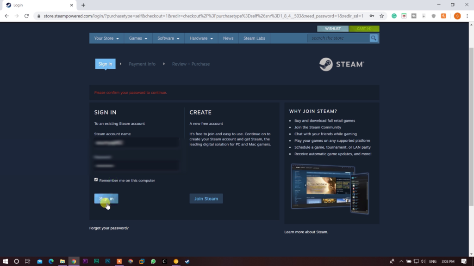Click the Sign in button

pyautogui.click(x=106, y=199)
